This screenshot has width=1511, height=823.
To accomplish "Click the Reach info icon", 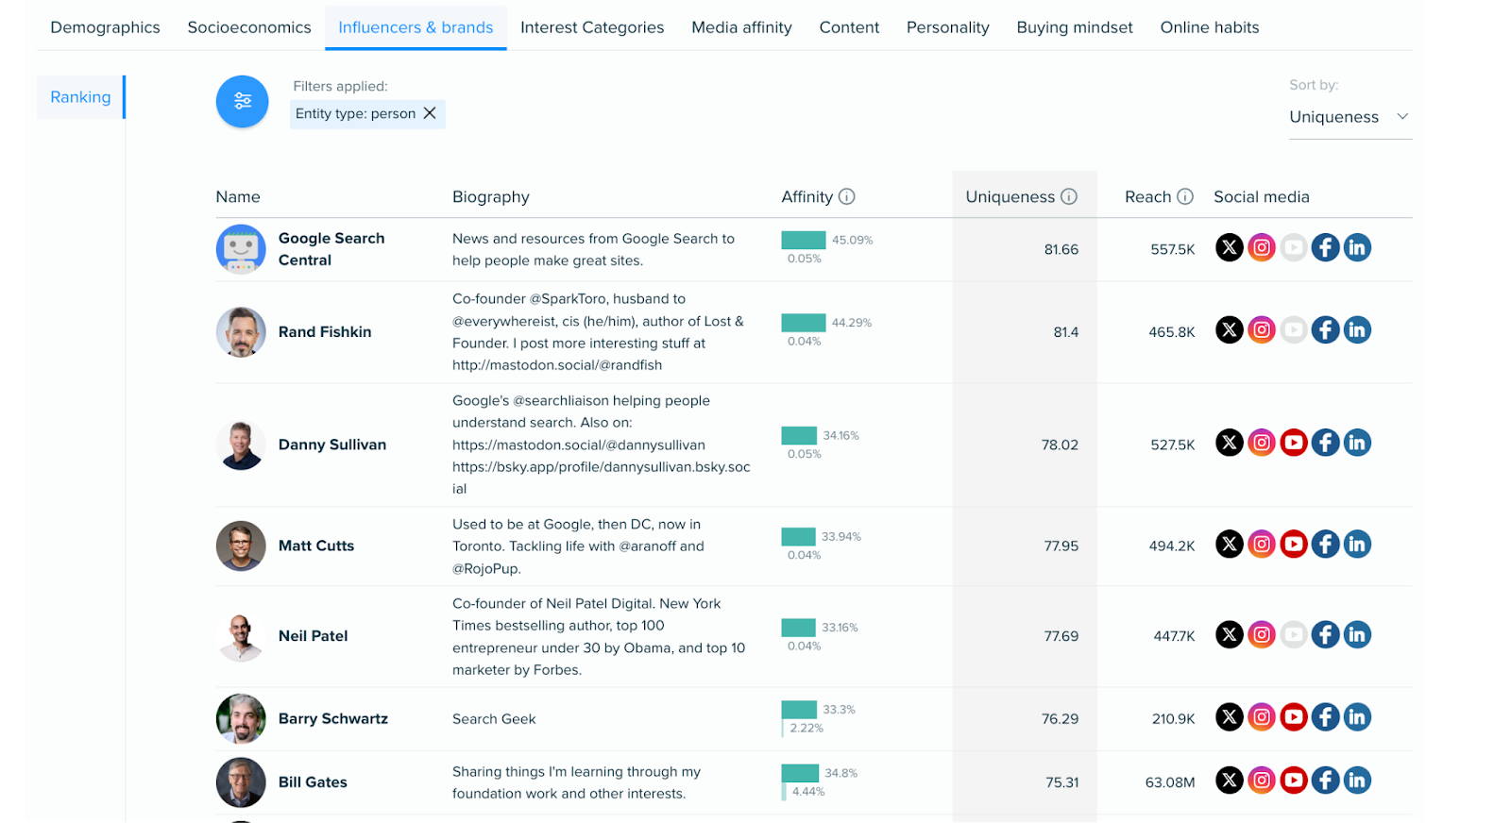I will (x=1185, y=196).
